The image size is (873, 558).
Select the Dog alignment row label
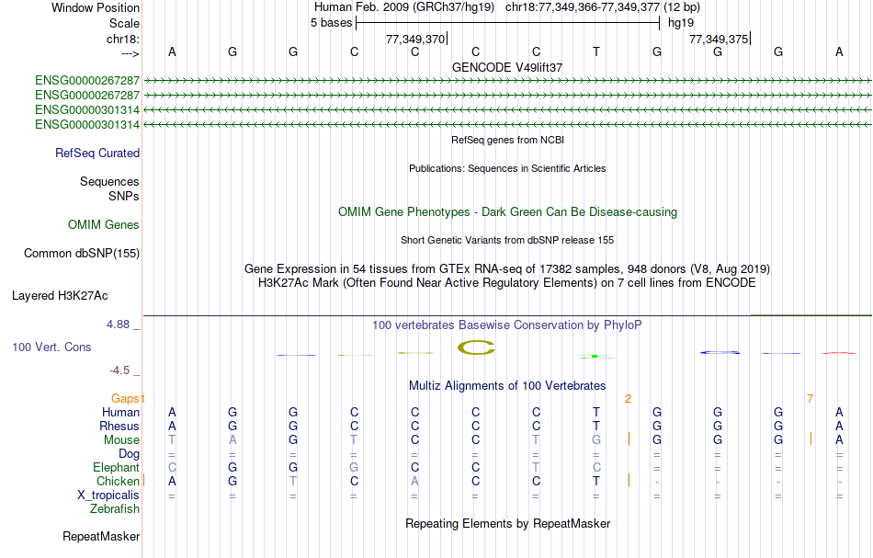pos(130,454)
